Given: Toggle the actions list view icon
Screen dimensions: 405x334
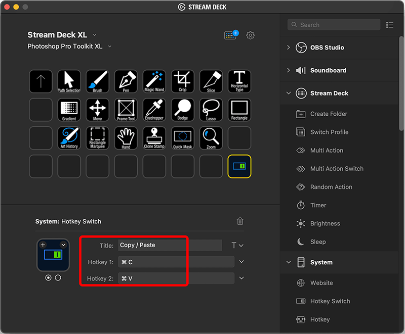Looking at the screenshot, I should click(389, 25).
